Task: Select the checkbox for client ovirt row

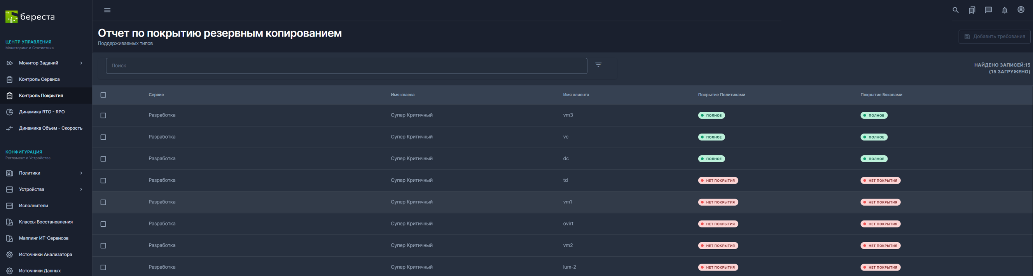Action: 103,224
